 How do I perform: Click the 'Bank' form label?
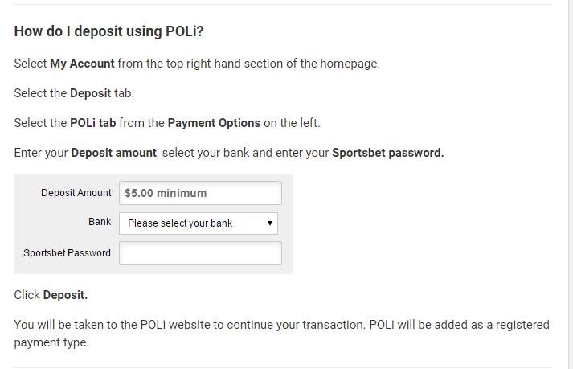click(100, 222)
